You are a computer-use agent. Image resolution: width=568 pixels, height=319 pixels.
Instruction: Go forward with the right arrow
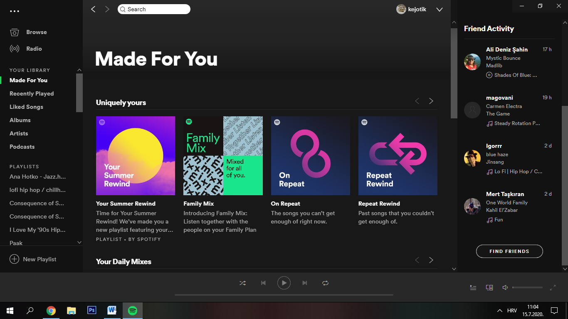[x=107, y=9]
